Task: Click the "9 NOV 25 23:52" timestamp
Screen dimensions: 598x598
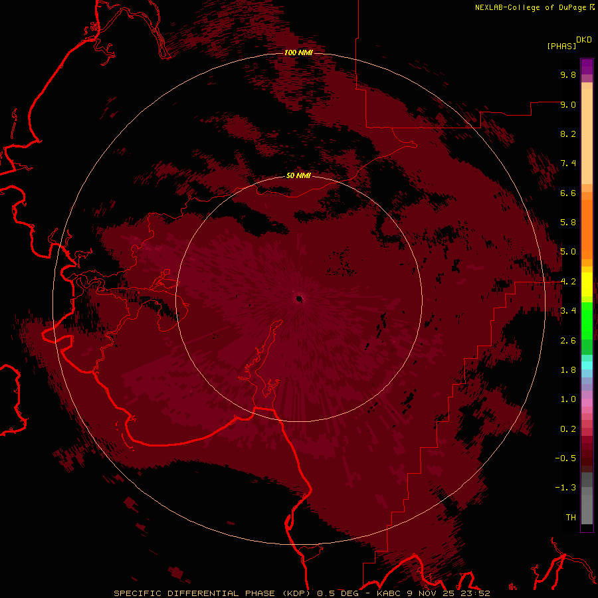Action: pyautogui.click(x=448, y=593)
